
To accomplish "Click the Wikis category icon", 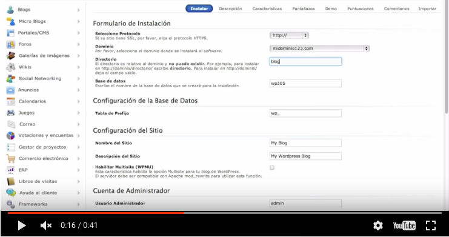I will point(10,67).
